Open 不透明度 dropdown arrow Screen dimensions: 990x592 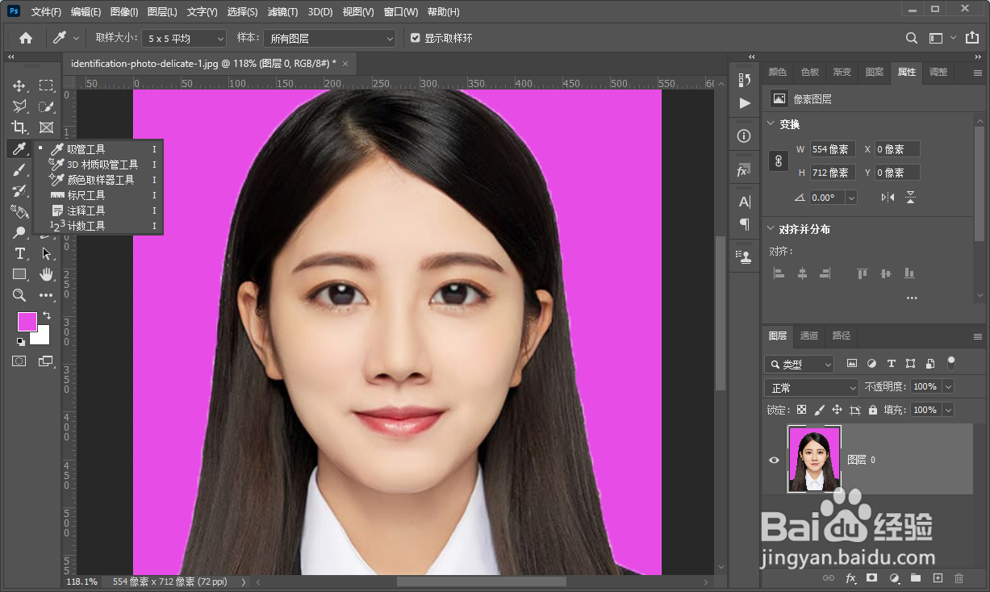pyautogui.click(x=948, y=387)
